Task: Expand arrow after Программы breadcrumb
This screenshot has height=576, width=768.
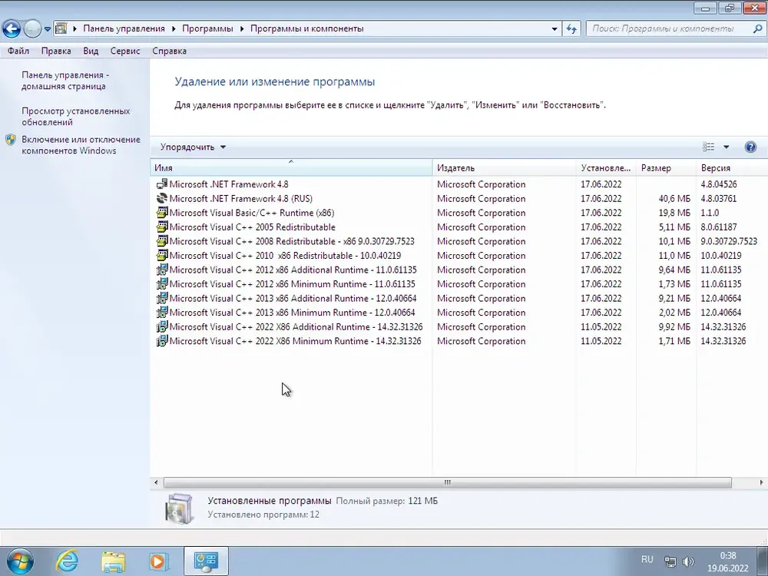Action: [x=242, y=28]
